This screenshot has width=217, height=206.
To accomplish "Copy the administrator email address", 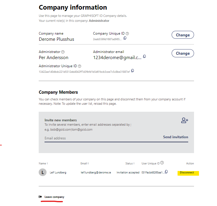I will (144, 56).
